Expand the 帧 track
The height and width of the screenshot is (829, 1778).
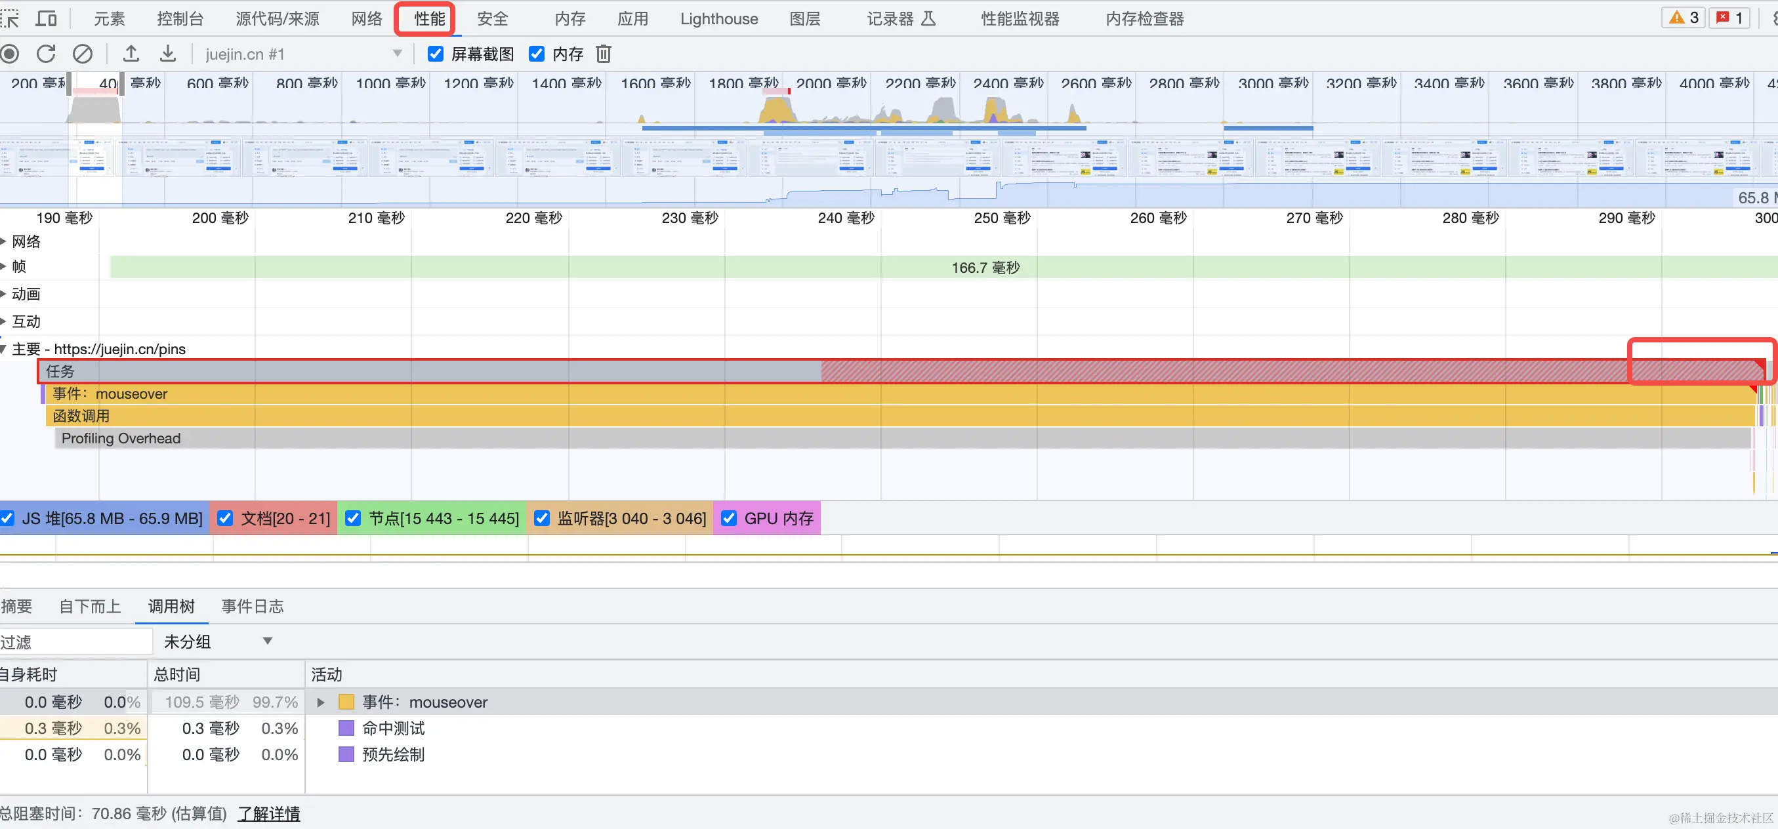coord(3,266)
